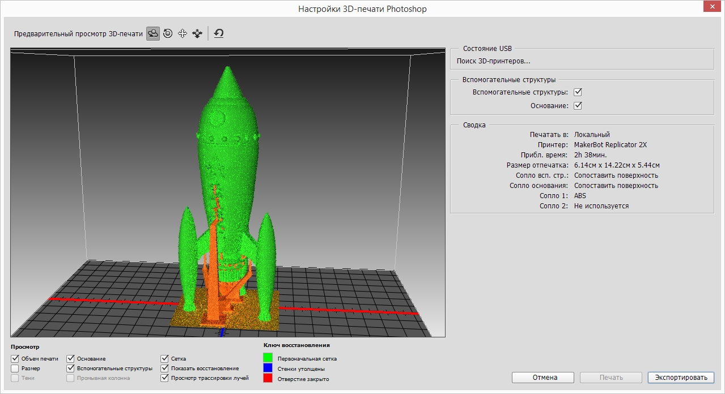Screen dimensions: 725x394
Task: Uncheck Показать восстановление
Action: (x=165, y=368)
